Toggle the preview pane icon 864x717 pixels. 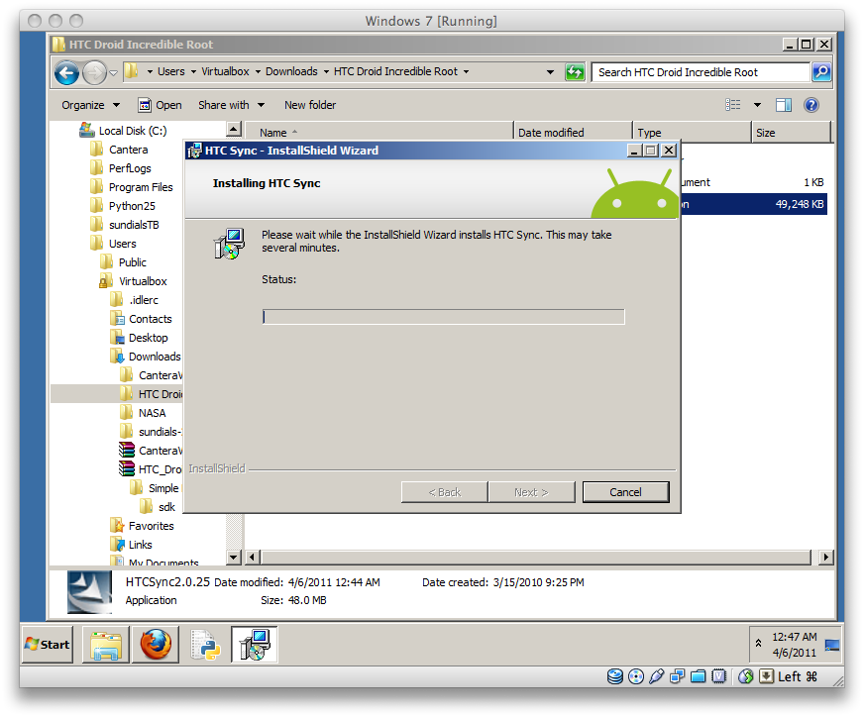point(784,105)
